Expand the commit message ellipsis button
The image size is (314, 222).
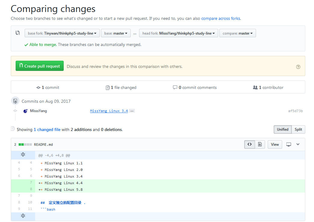(132, 111)
